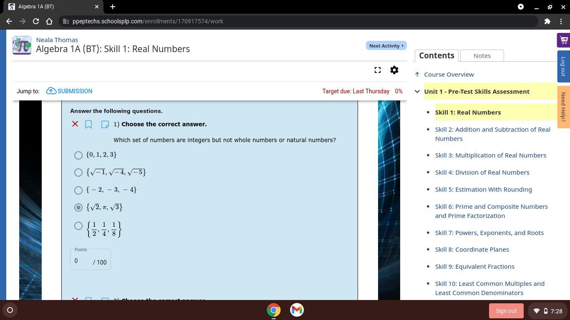The width and height of the screenshot is (570, 320).
Task: Open Skill 10: Least Common Multiples
Action: (x=490, y=288)
